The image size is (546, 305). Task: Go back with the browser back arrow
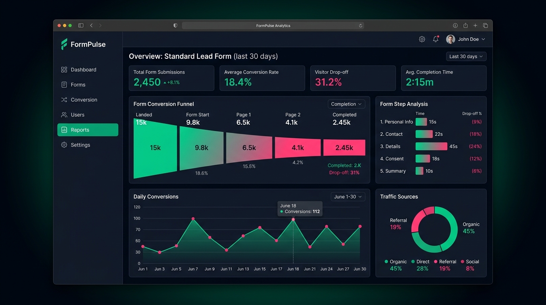click(91, 25)
